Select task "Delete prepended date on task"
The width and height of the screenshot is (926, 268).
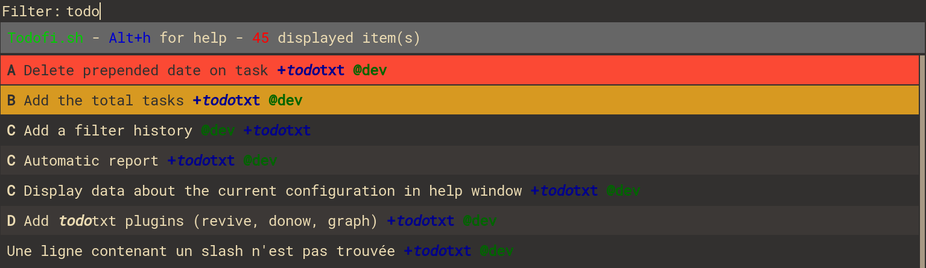pos(459,70)
